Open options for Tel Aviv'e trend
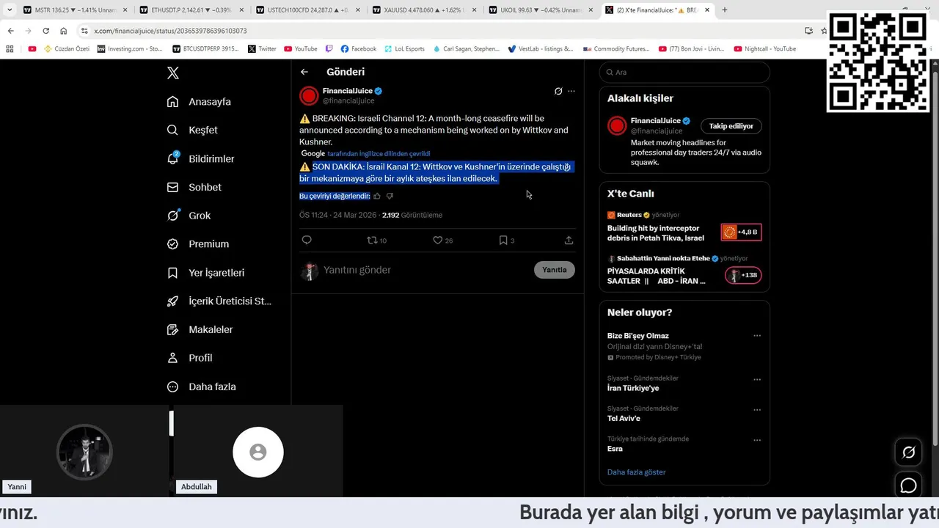The width and height of the screenshot is (939, 528). 757,409
